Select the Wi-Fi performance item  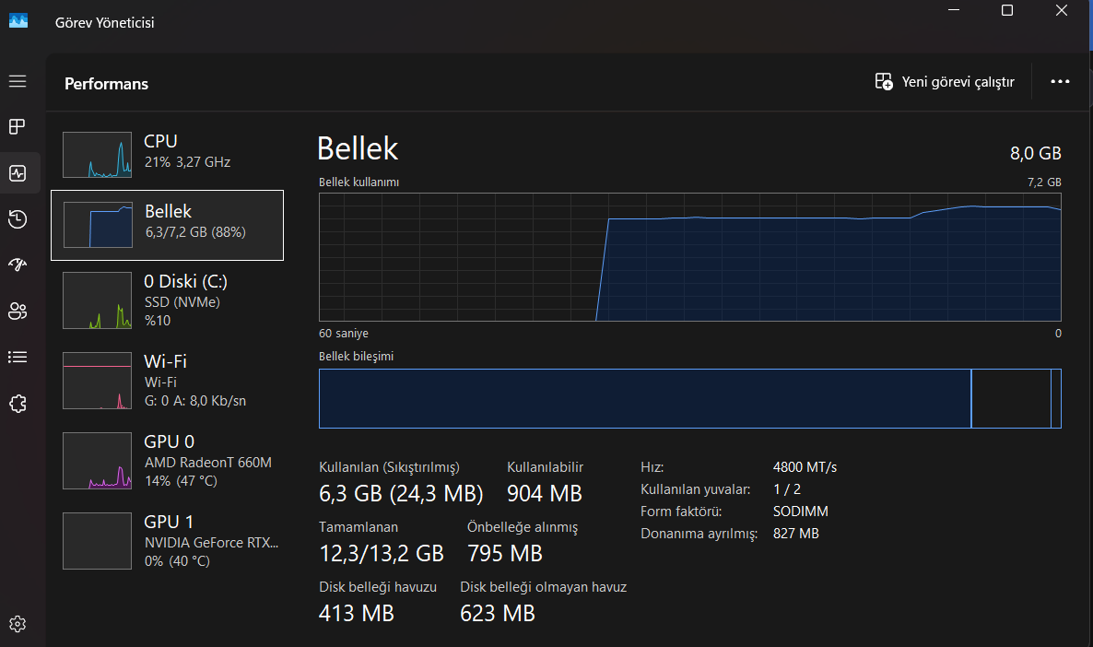coord(168,381)
